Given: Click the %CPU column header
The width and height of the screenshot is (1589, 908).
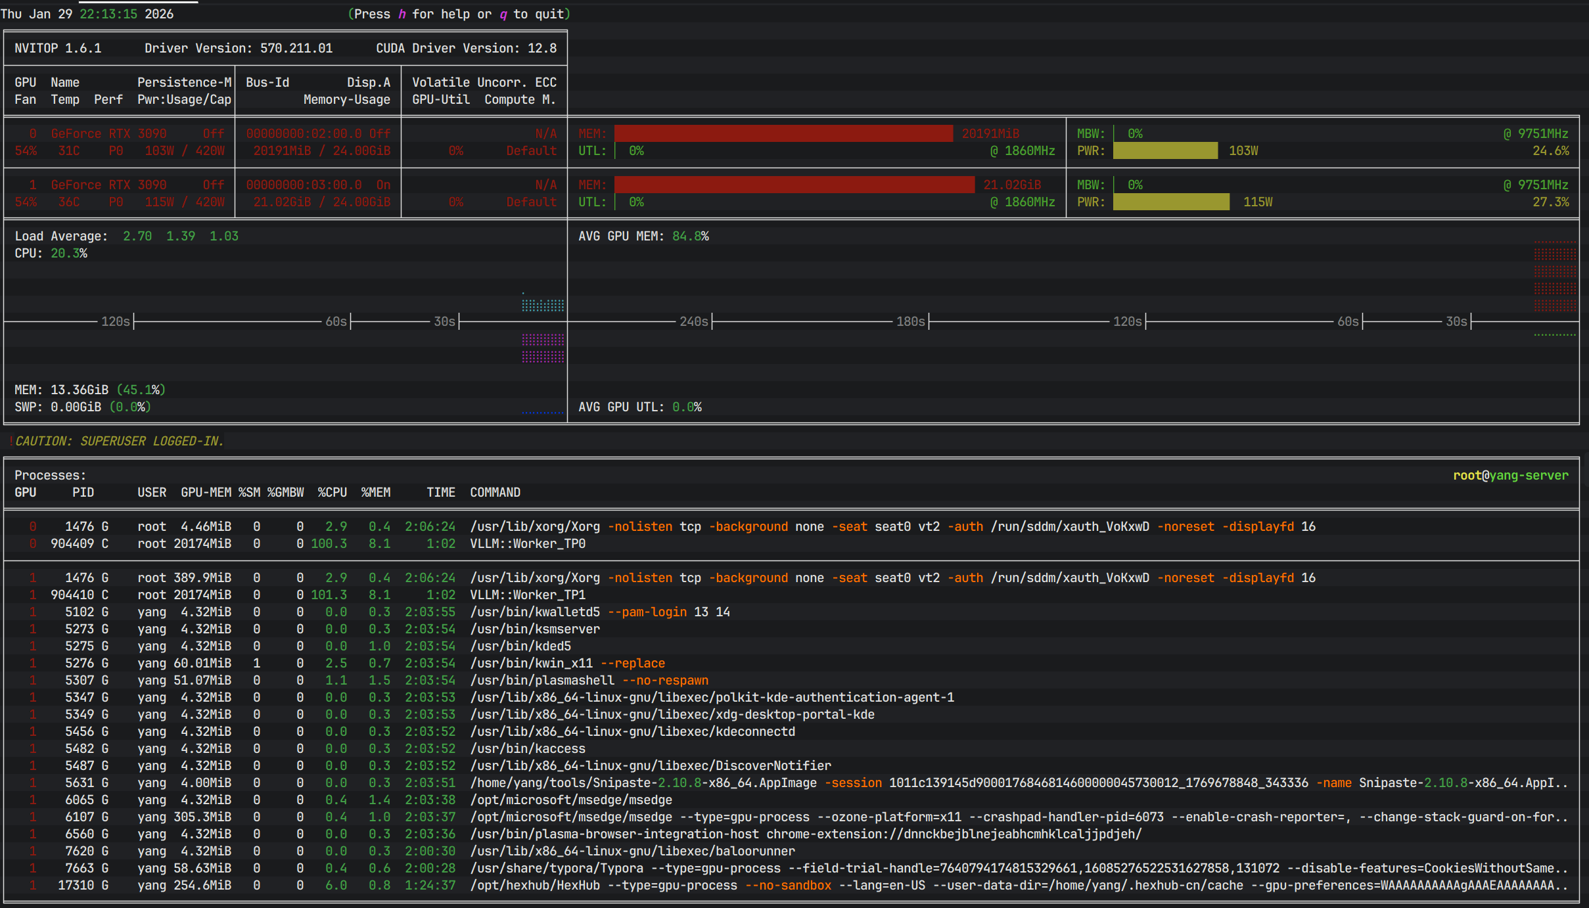Looking at the screenshot, I should [x=332, y=492].
